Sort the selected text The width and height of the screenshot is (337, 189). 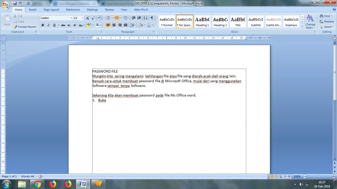145,18
